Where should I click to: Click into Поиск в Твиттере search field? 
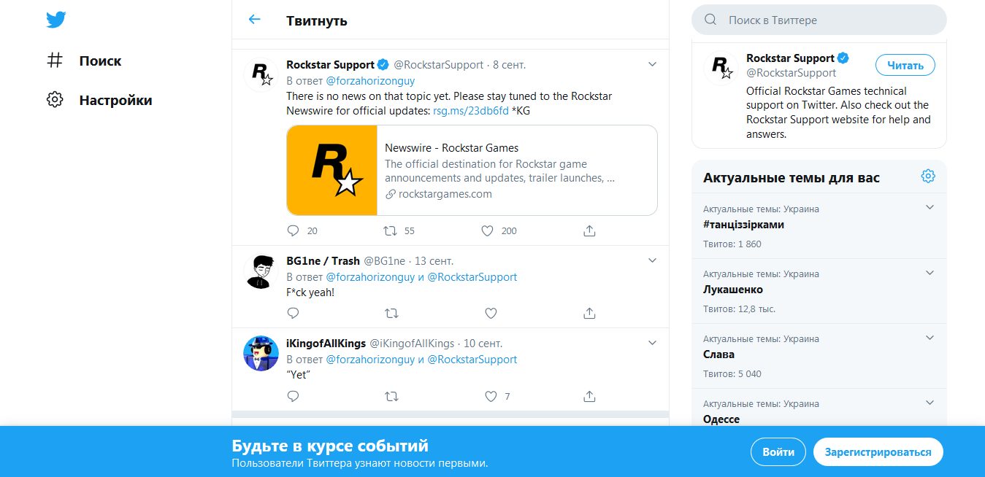point(819,20)
